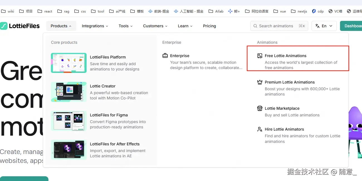Click the Free Lottie Animations icon
The image size is (362, 181).
point(260,56)
